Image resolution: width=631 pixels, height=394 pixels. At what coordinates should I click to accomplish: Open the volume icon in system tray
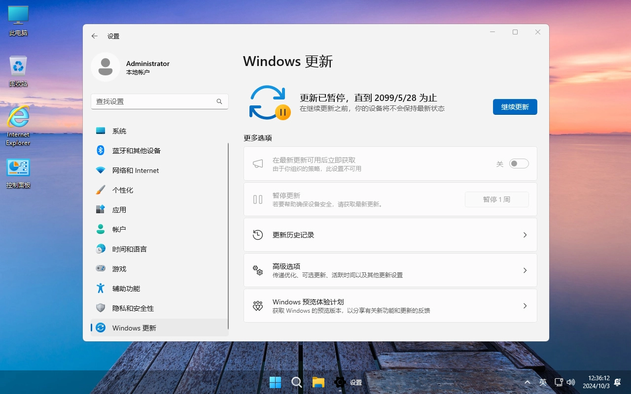(570, 382)
